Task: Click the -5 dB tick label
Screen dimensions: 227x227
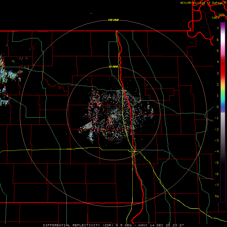Action: pos(217,163)
